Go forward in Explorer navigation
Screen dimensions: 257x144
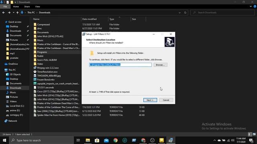coord(9,12)
